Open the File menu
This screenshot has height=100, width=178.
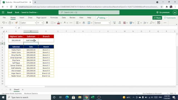point(4,17)
